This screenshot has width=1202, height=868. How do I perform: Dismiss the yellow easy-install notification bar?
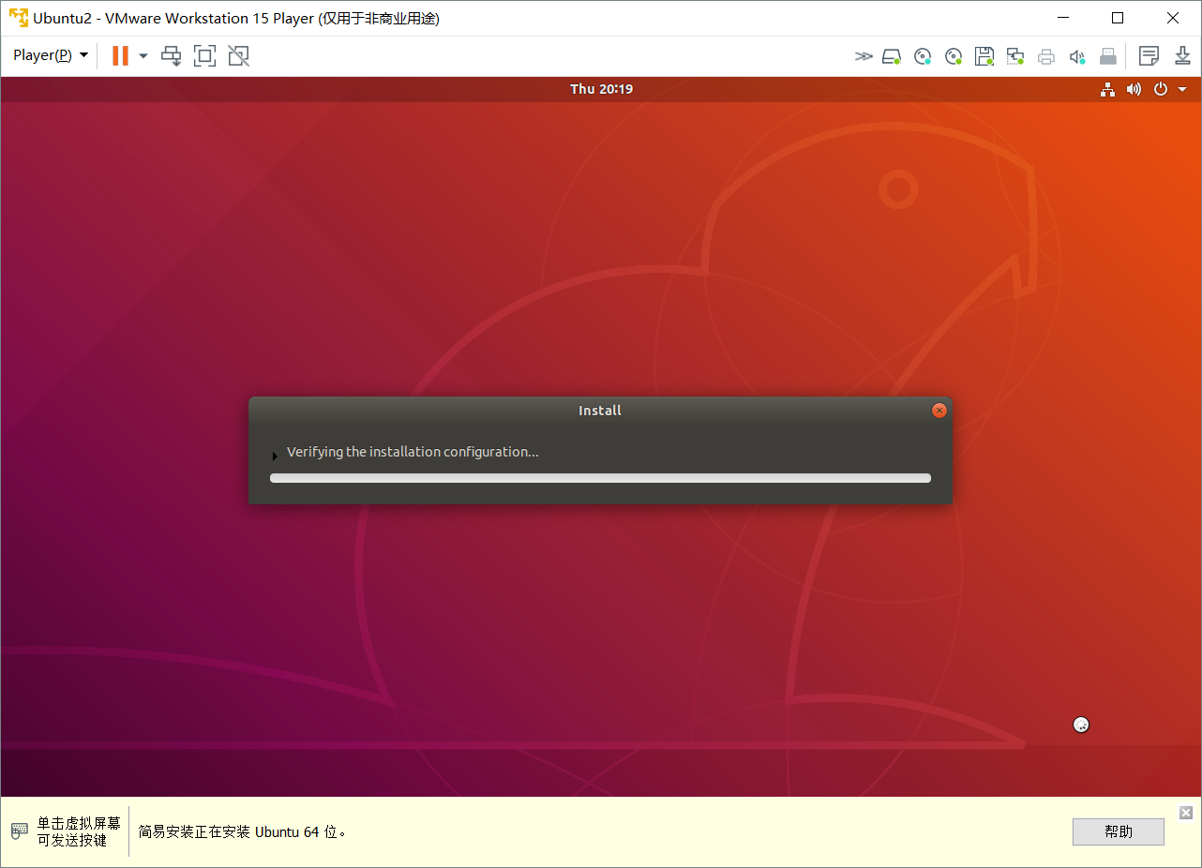click(x=1186, y=812)
